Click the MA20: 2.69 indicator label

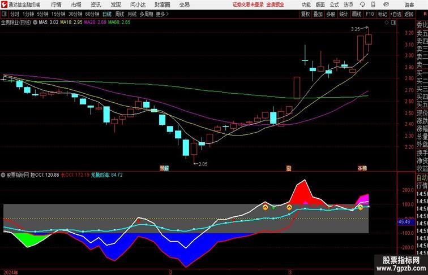pos(95,23)
